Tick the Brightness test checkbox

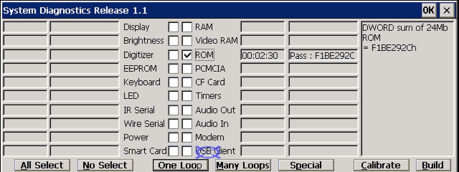tap(174, 41)
